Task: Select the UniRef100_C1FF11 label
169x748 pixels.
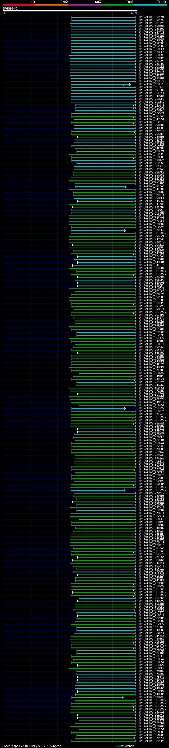Action: tap(151, 93)
